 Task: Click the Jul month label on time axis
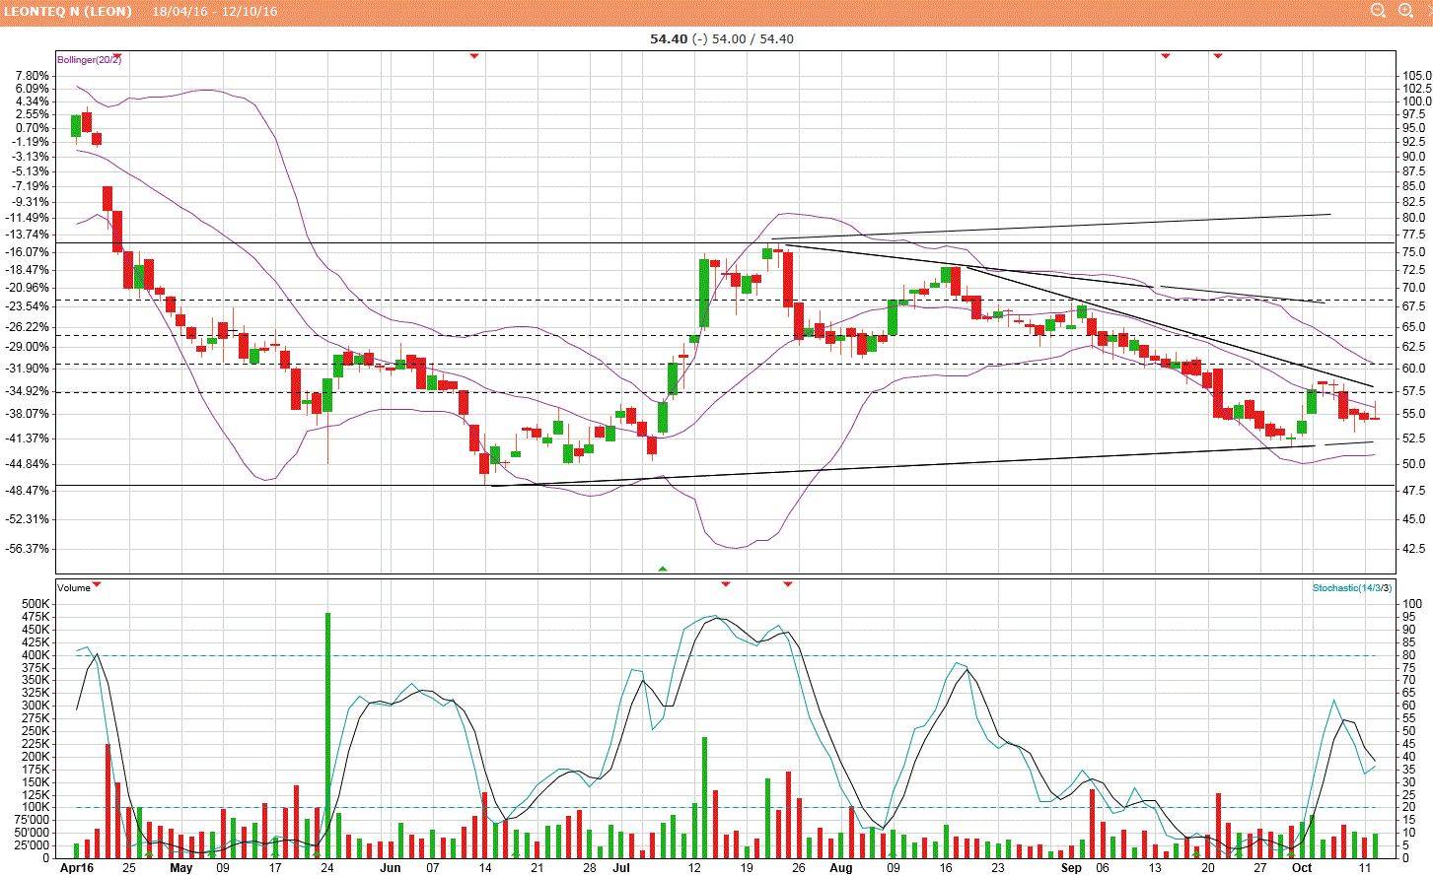point(620,868)
